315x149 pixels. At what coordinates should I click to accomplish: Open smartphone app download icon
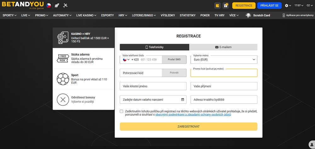tap(283, 15)
